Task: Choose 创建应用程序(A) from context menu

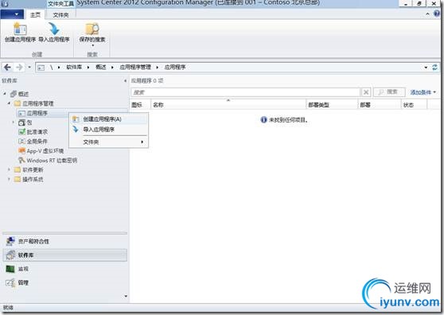Action: pos(108,119)
